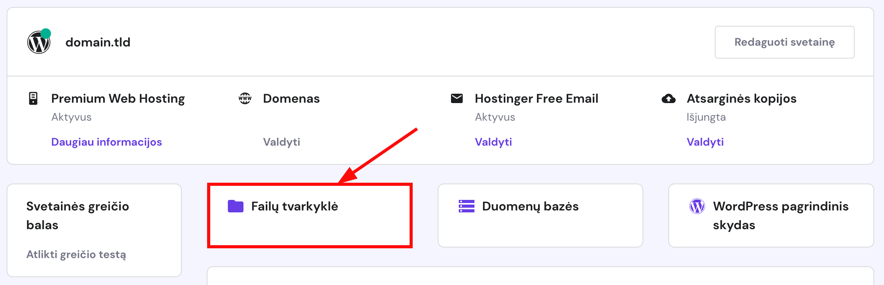Select the Premium Web Hosting icon
The height and width of the screenshot is (285, 884).
(x=34, y=98)
